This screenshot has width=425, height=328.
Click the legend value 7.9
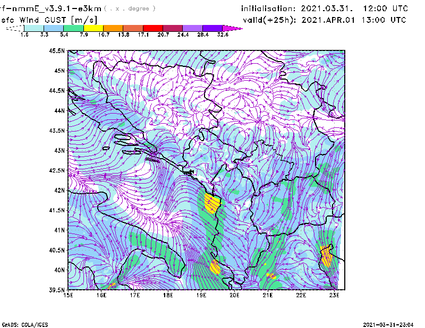pyautogui.click(x=84, y=34)
